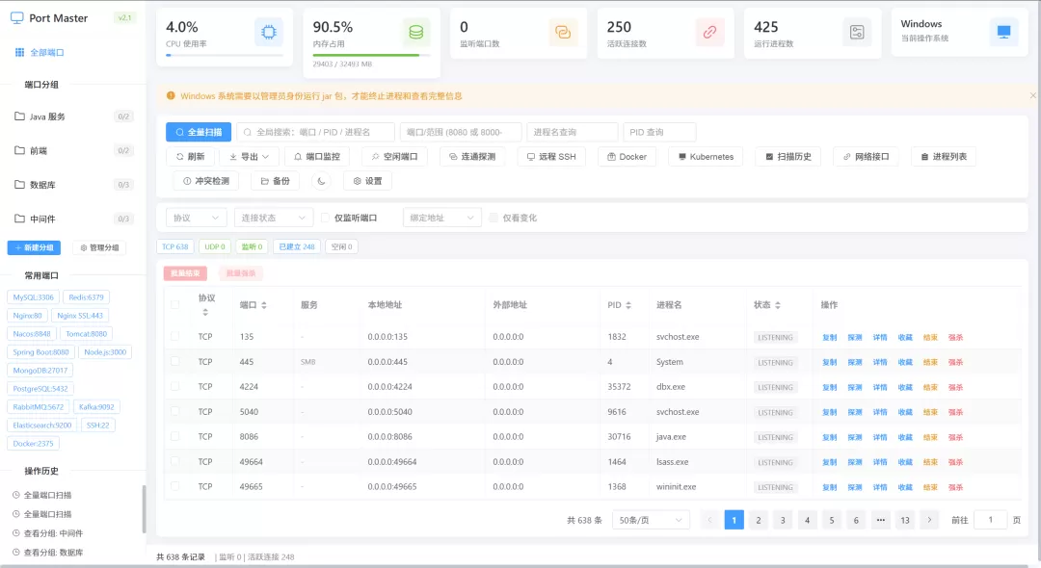Filter by TCP 638 tag
This screenshot has width=1041, height=568.
pyautogui.click(x=175, y=246)
